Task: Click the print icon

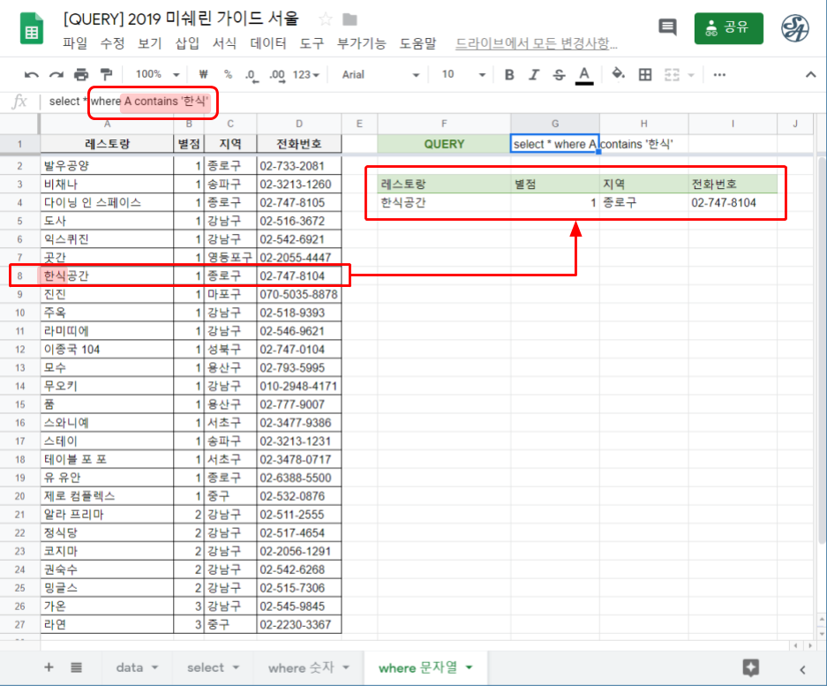Action: [81, 75]
